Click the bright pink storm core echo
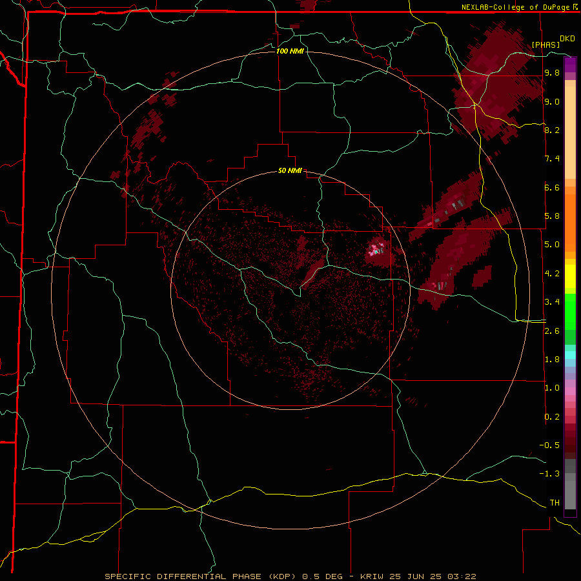 point(376,249)
